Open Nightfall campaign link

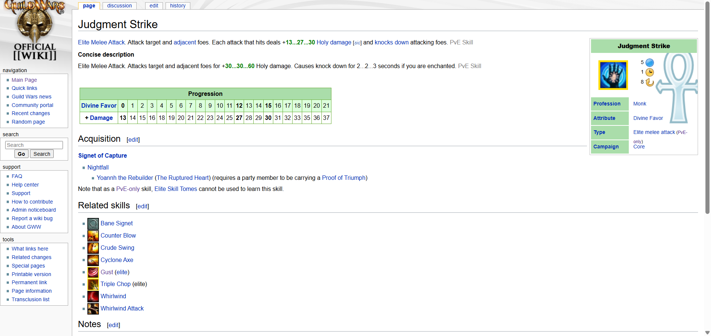coord(98,167)
